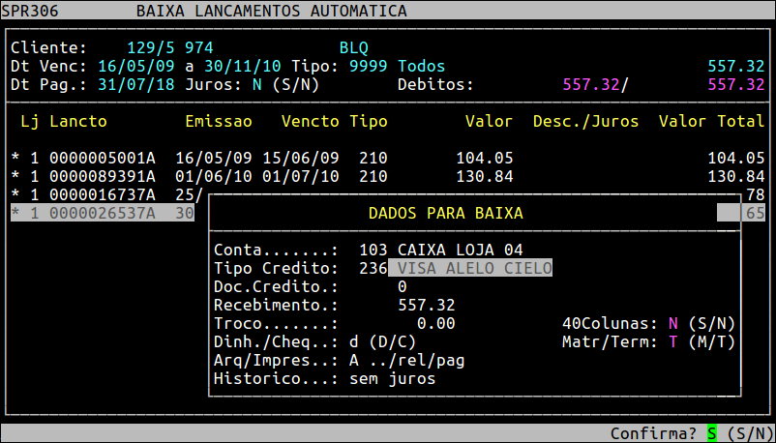Click the Tipo 9999 Todos filter
Viewport: 776px width, 443px height.
coord(397,66)
